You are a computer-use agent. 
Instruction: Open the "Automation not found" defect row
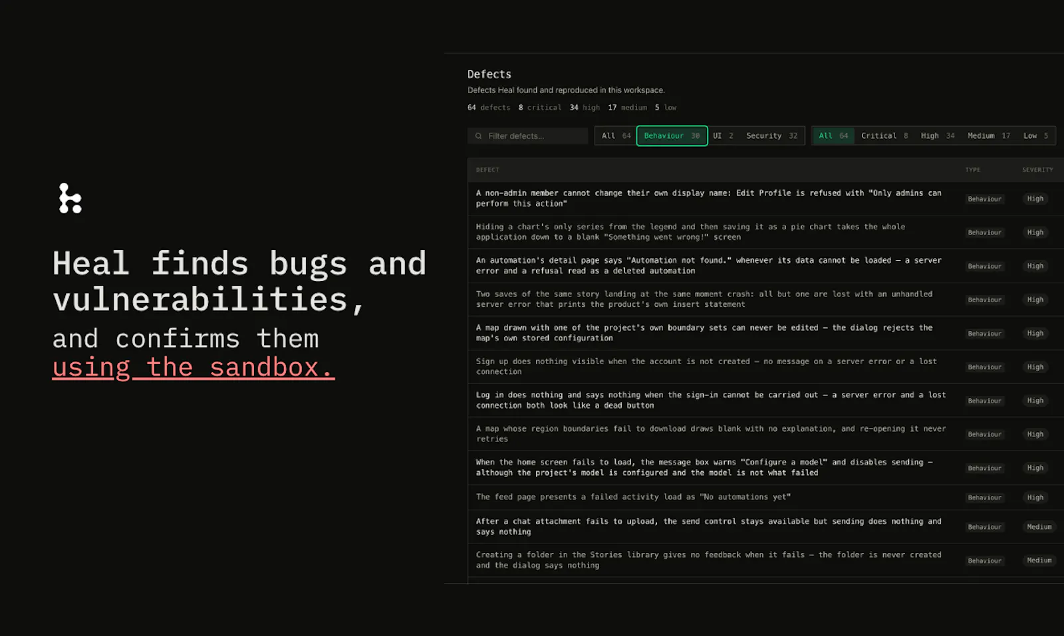(765, 266)
